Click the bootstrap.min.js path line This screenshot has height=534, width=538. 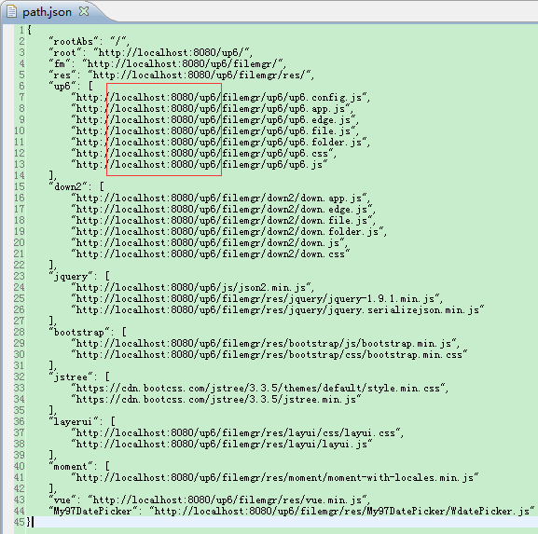[265, 344]
